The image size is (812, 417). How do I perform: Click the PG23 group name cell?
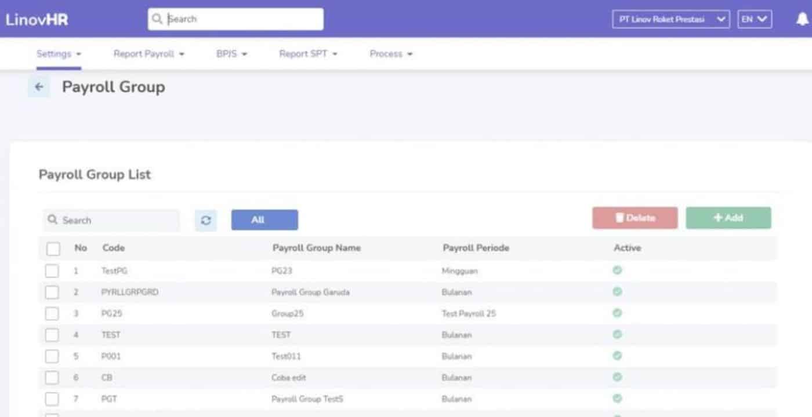click(x=282, y=270)
